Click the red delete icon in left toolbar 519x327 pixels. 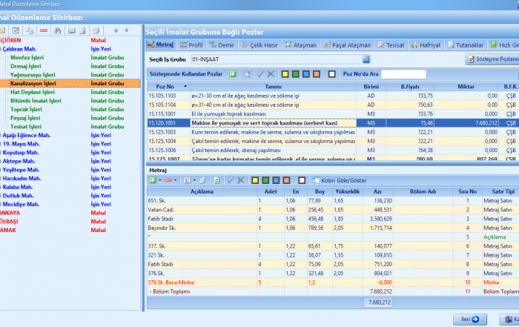tap(44, 30)
